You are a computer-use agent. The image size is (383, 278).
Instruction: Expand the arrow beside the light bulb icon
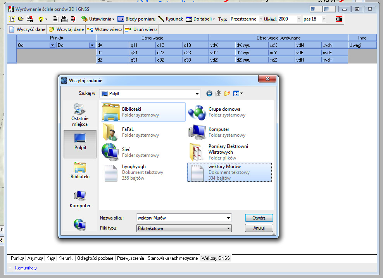[46, 19]
